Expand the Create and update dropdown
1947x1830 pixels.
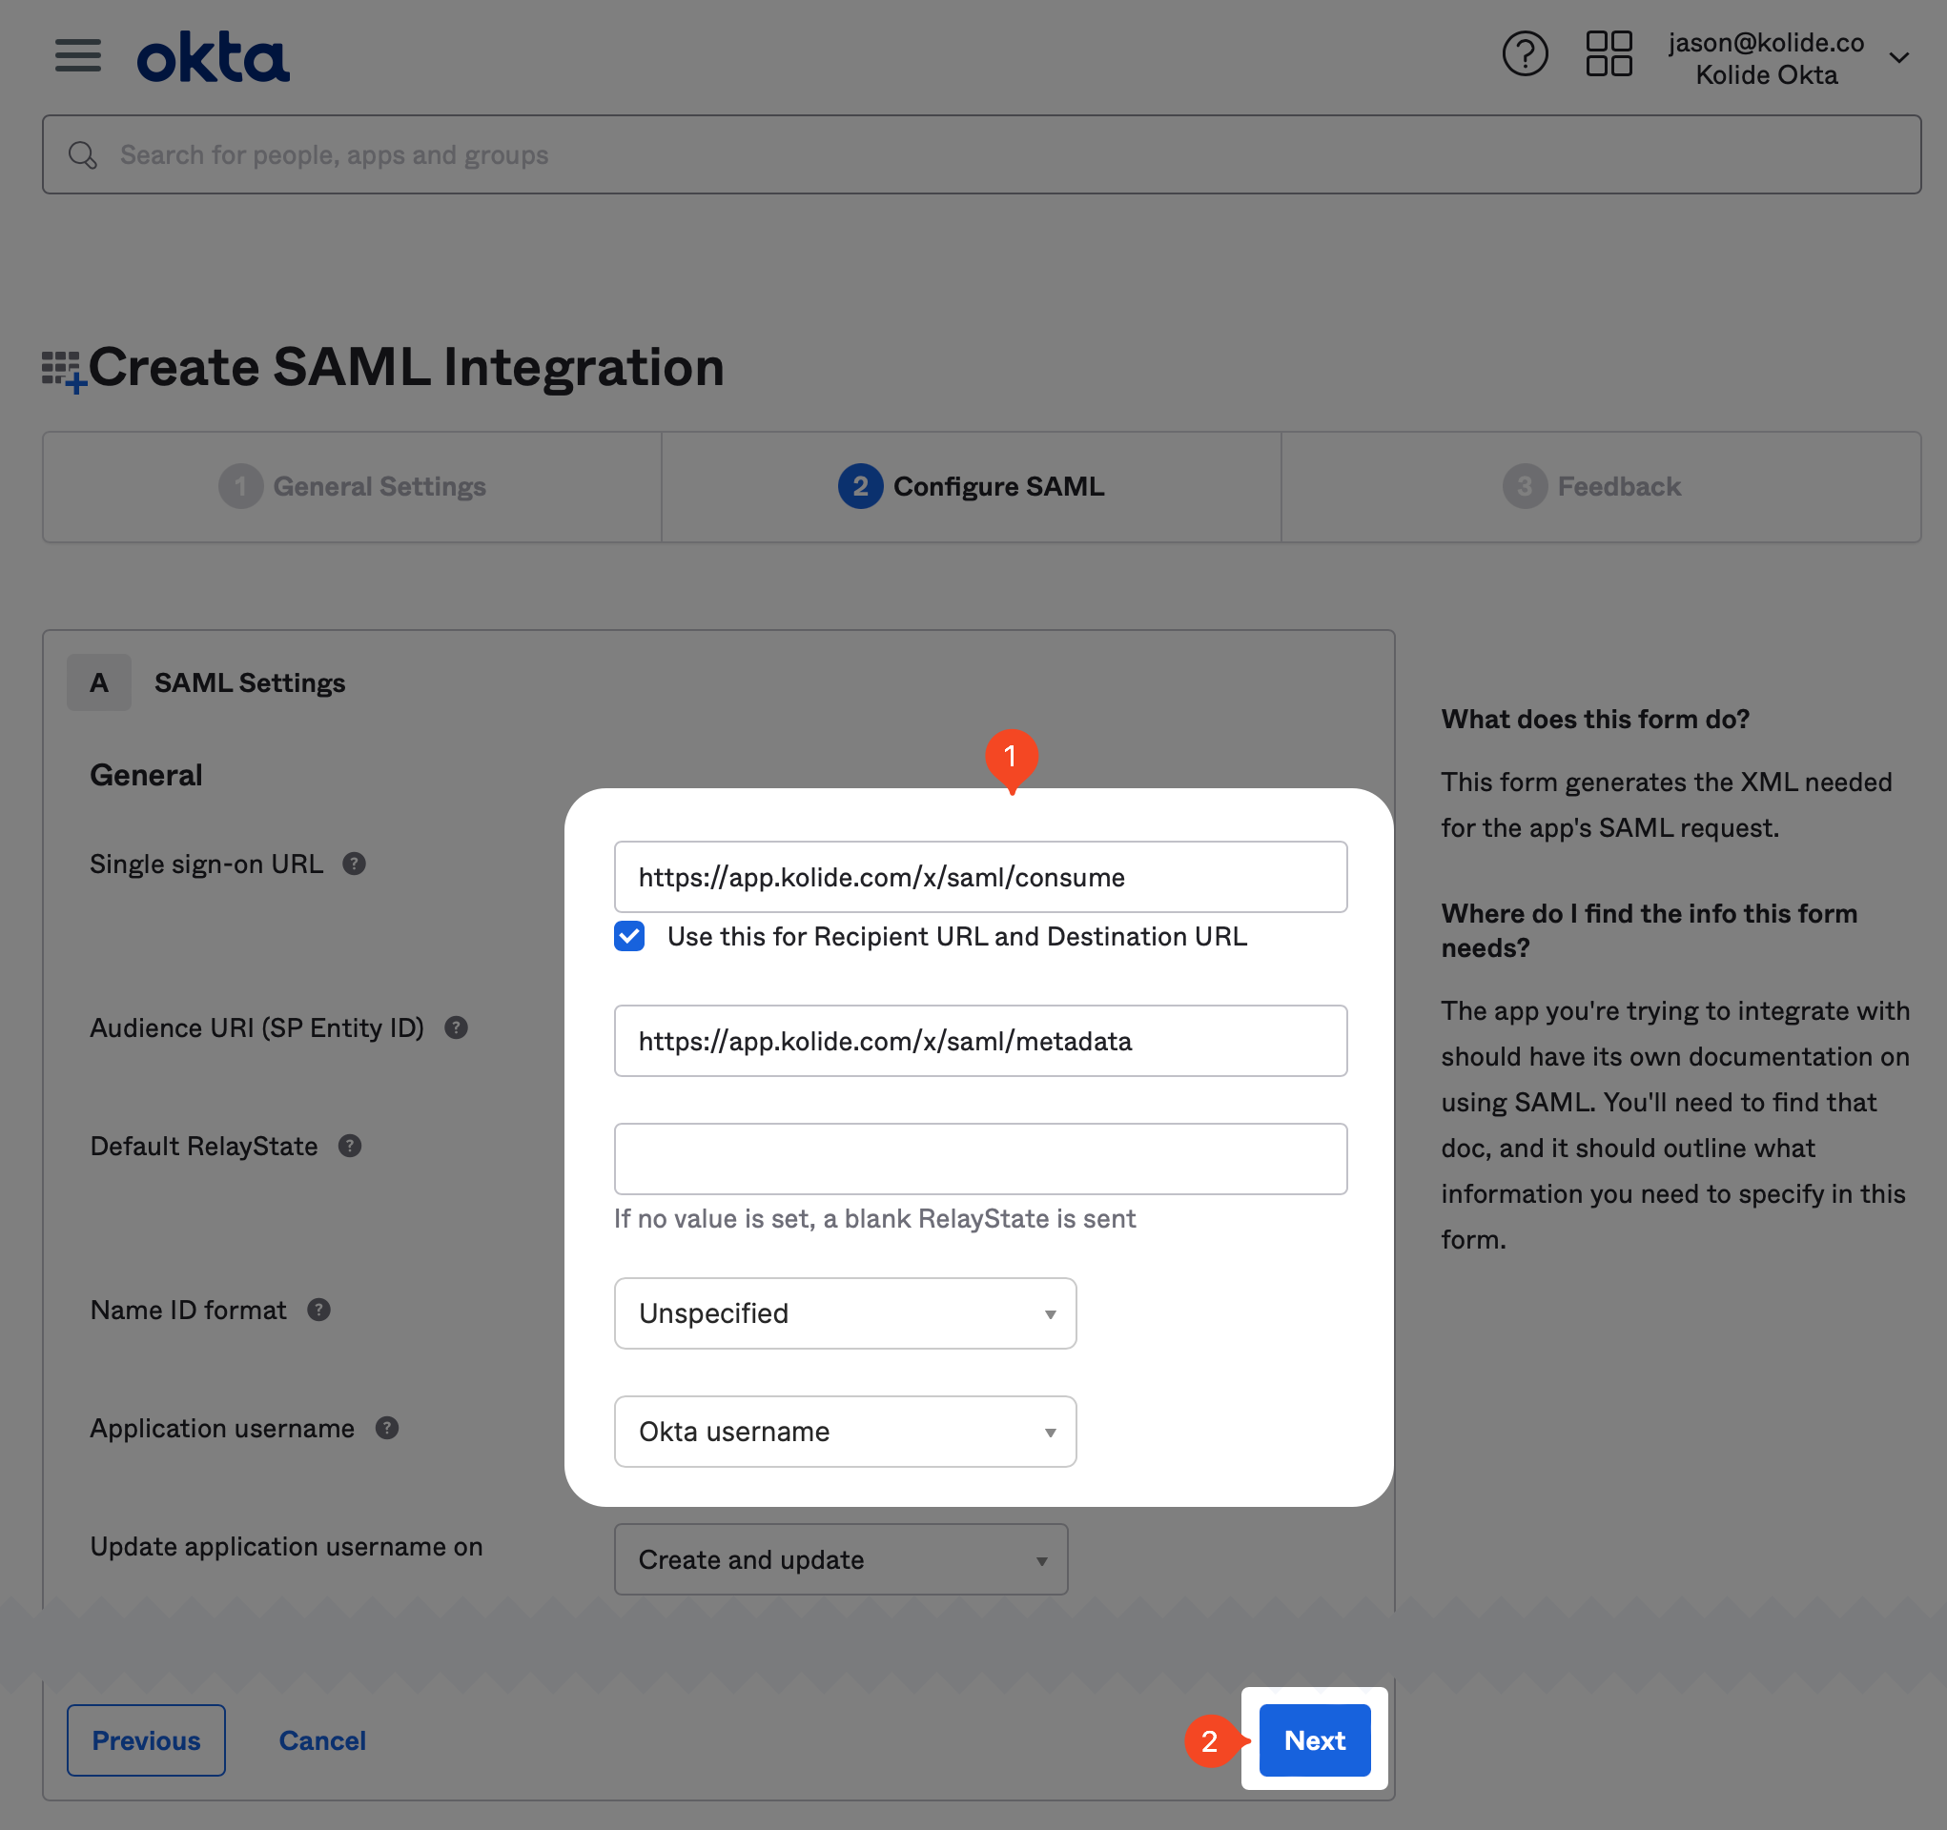pos(840,1558)
